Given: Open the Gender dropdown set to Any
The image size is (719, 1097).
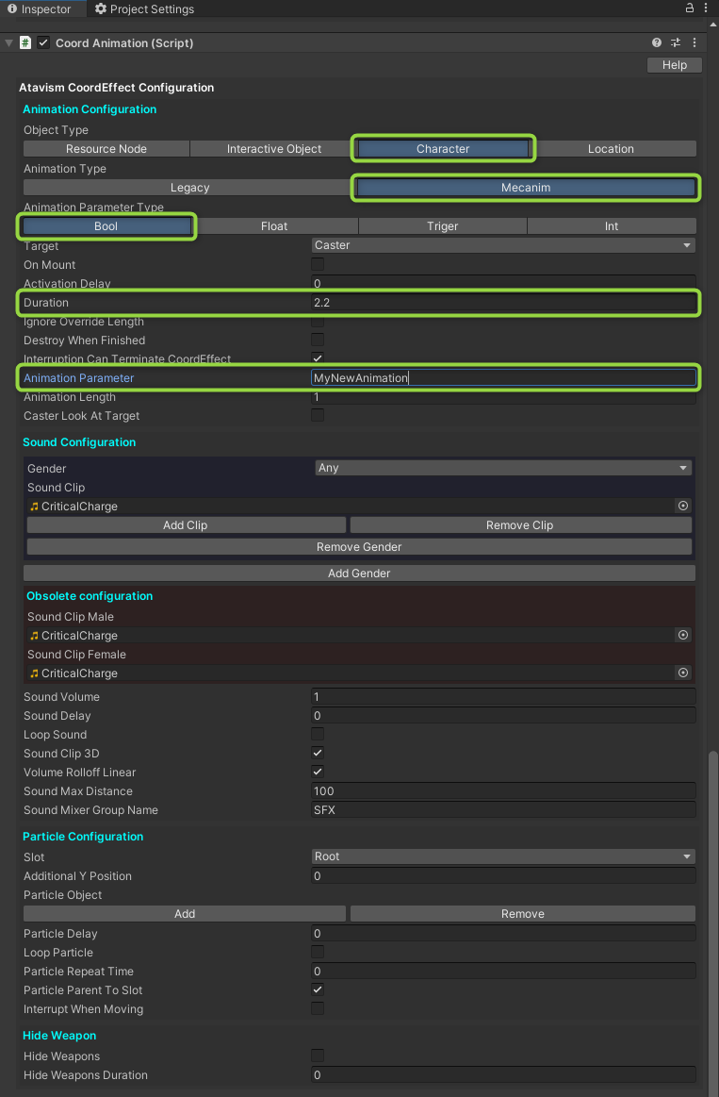Looking at the screenshot, I should click(502, 468).
